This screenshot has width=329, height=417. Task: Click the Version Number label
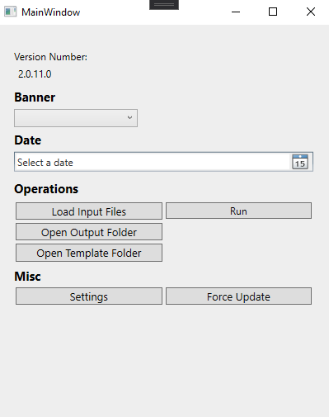(51, 57)
